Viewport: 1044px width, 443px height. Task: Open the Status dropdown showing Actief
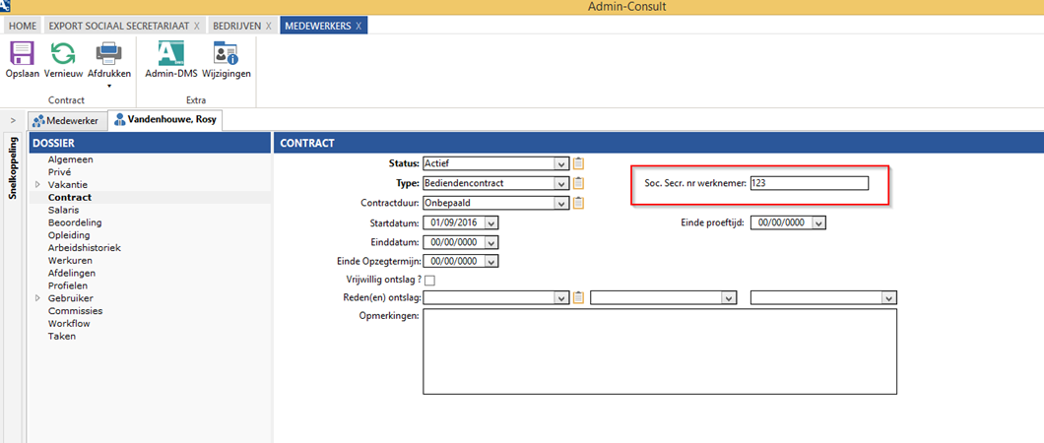tap(560, 163)
